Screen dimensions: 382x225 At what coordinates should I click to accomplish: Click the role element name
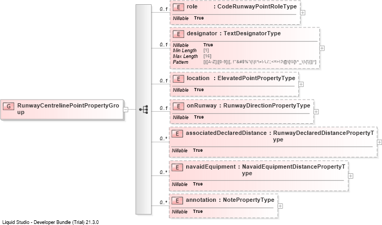tap(192, 7)
